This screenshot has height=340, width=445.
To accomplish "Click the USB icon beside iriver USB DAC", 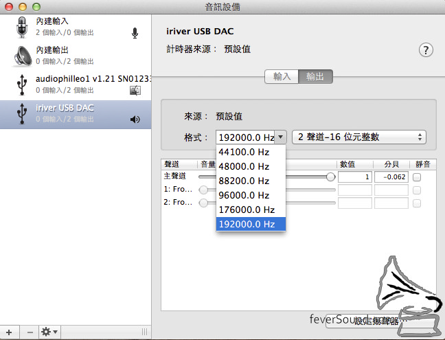I will (22, 114).
